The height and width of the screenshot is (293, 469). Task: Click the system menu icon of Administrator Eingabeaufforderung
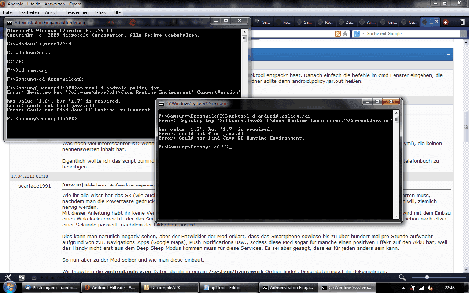pos(10,22)
